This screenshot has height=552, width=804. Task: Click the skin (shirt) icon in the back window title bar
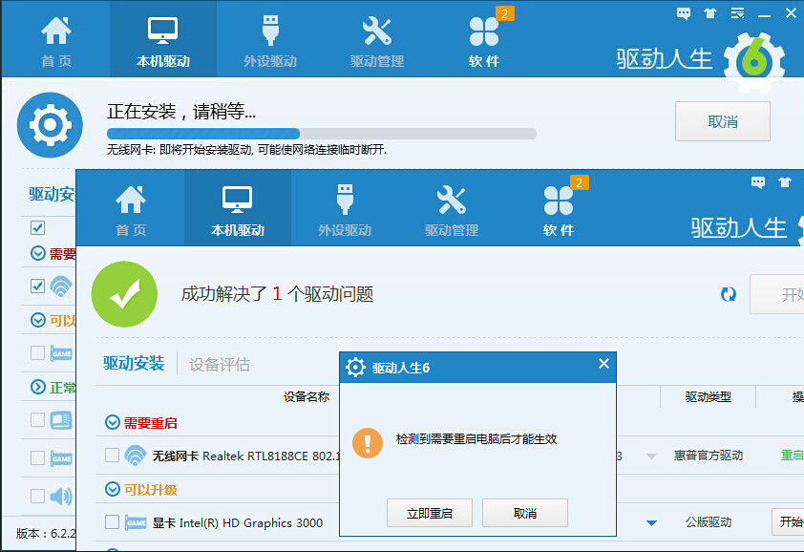pos(709,13)
